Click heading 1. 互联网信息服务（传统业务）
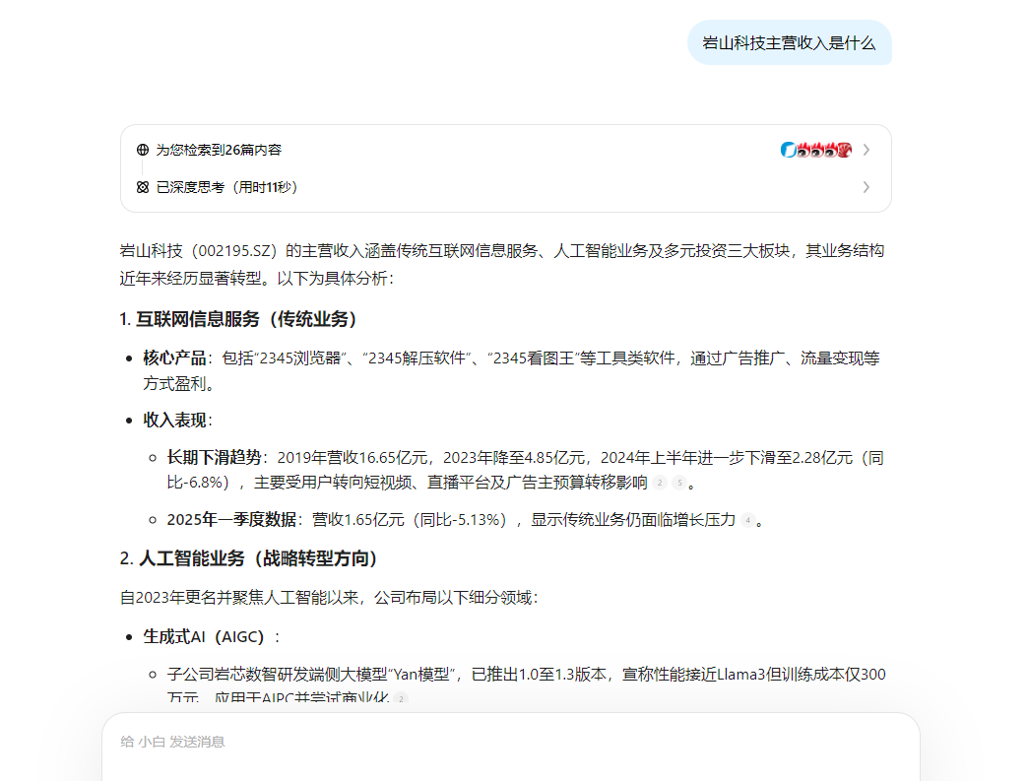 pyautogui.click(x=238, y=319)
